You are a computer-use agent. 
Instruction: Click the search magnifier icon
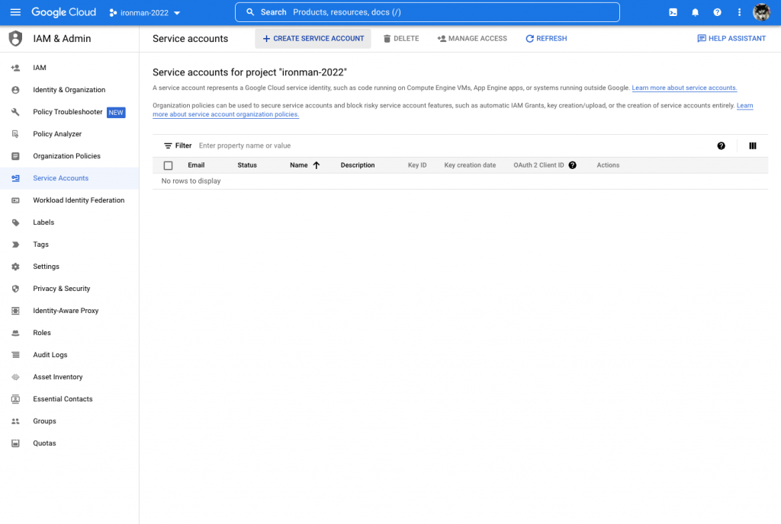250,12
